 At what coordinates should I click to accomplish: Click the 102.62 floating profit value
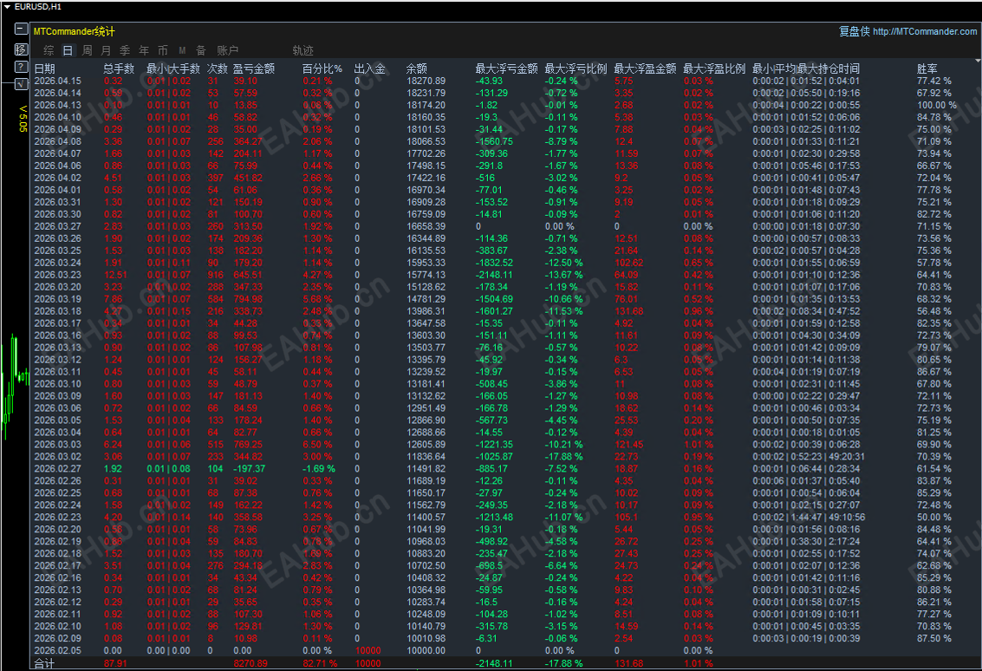coord(628,264)
